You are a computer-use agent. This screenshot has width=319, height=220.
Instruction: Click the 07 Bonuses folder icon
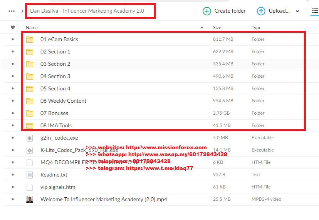[x=30, y=113]
